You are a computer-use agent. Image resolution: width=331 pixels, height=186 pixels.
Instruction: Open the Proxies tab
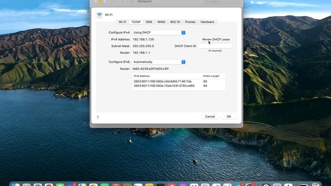tap(190, 22)
